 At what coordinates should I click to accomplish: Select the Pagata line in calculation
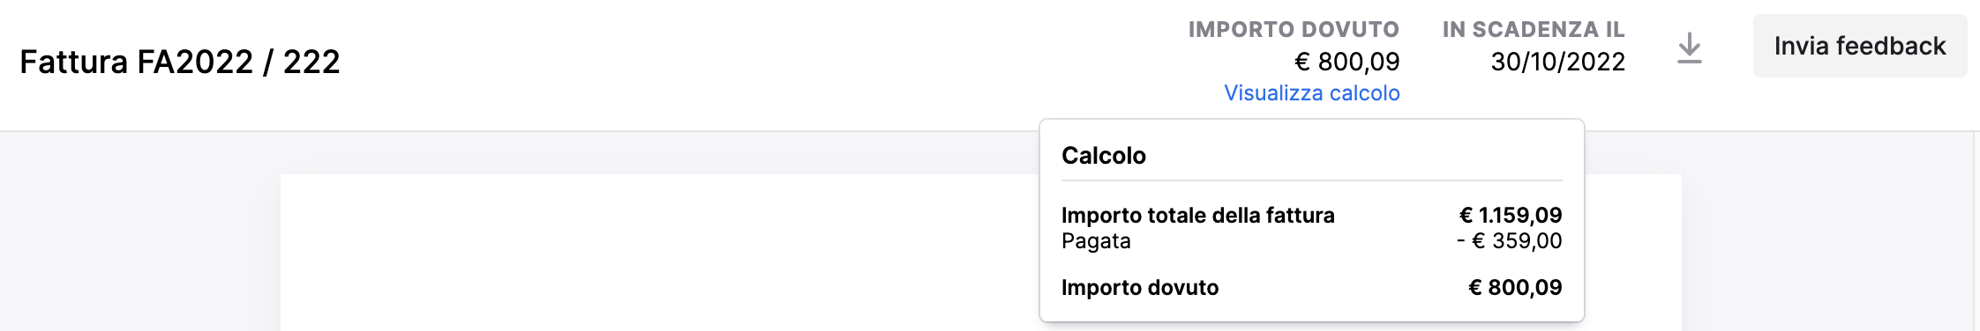coord(1096,241)
